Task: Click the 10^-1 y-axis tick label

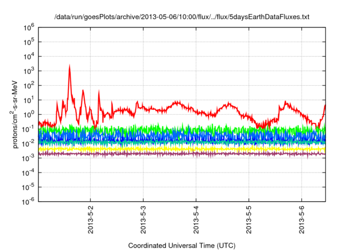Action: tap(29, 129)
